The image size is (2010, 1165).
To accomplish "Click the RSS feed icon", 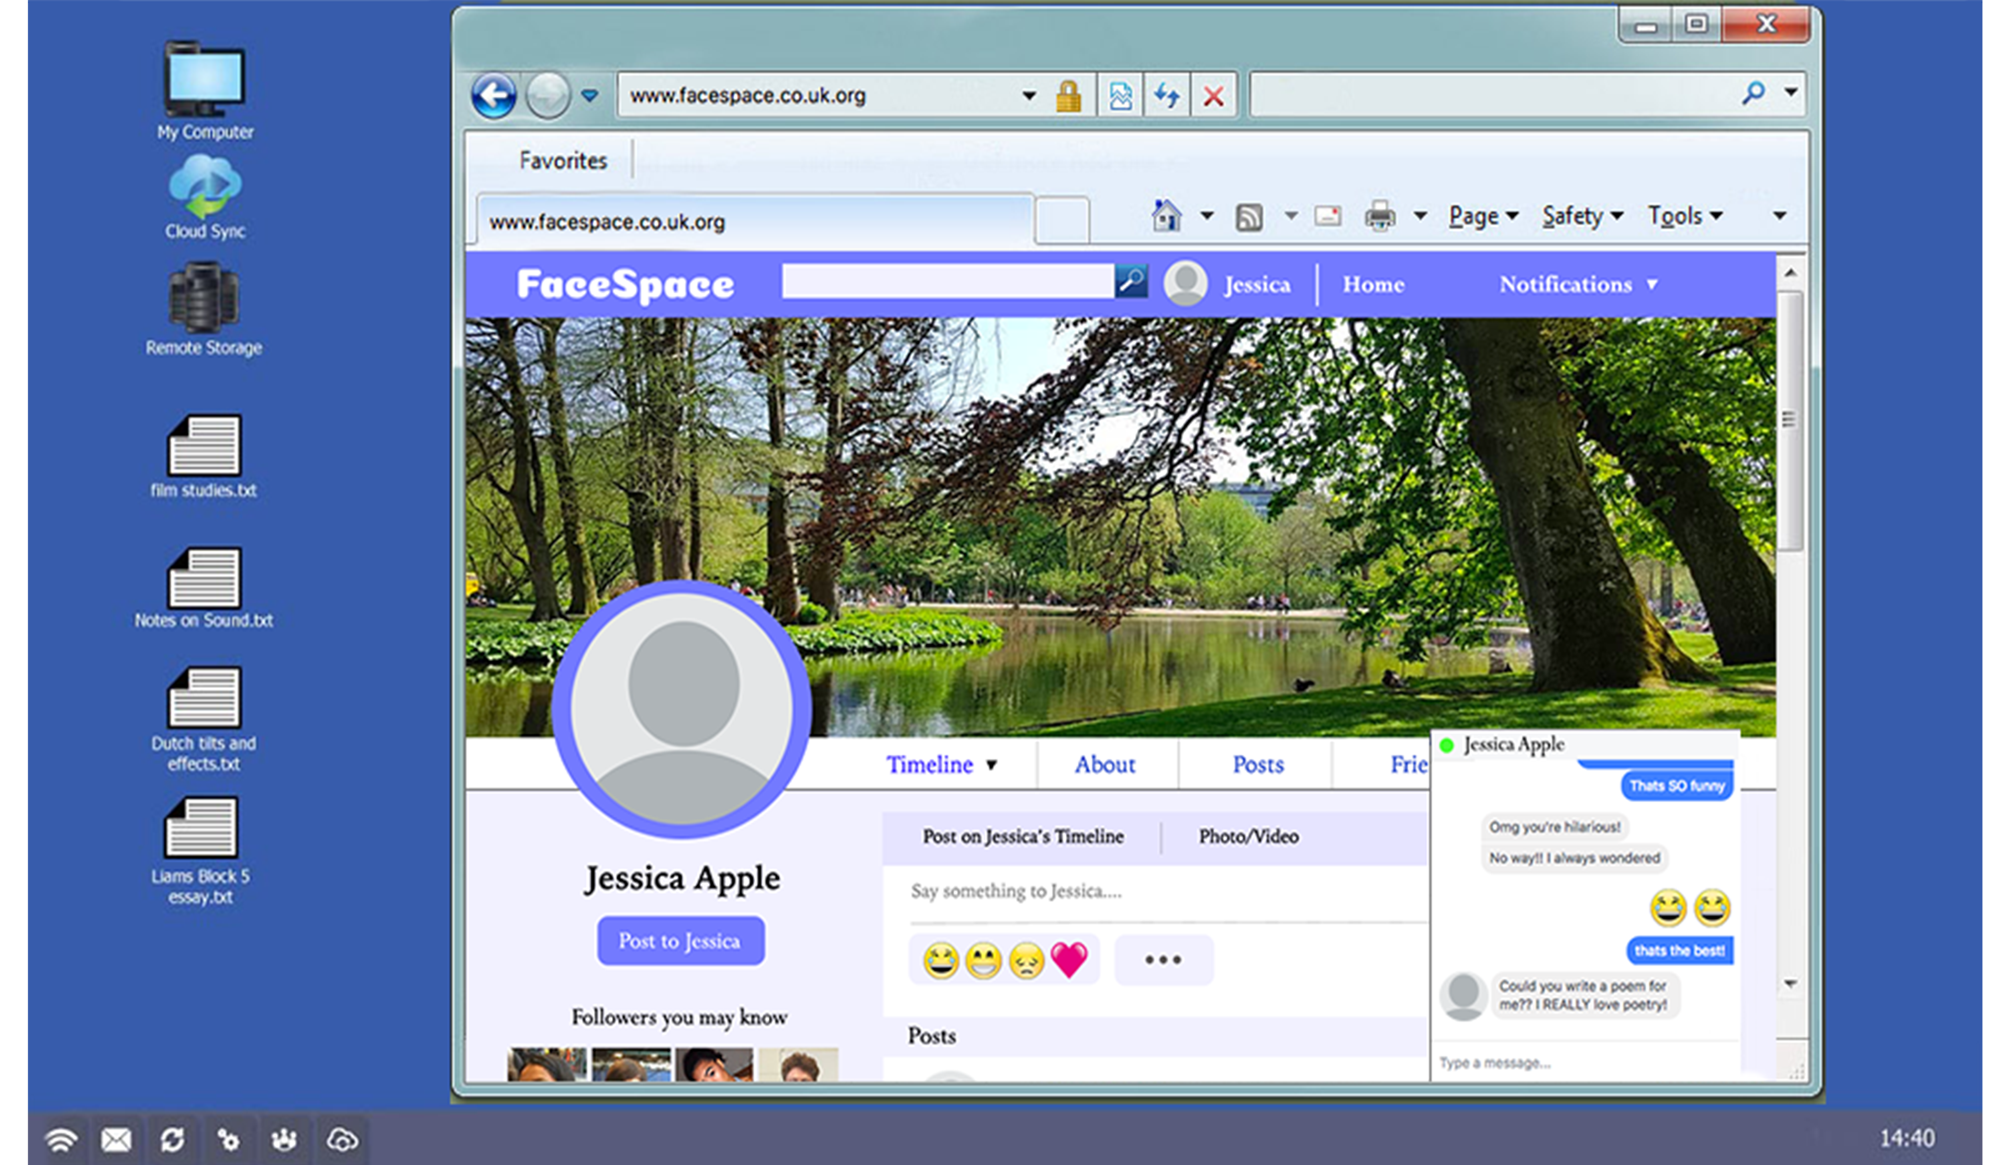I will pyautogui.click(x=1248, y=216).
